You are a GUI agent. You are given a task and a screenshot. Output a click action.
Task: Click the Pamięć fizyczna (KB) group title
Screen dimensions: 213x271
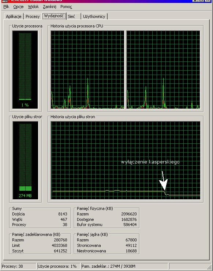click(x=95, y=208)
